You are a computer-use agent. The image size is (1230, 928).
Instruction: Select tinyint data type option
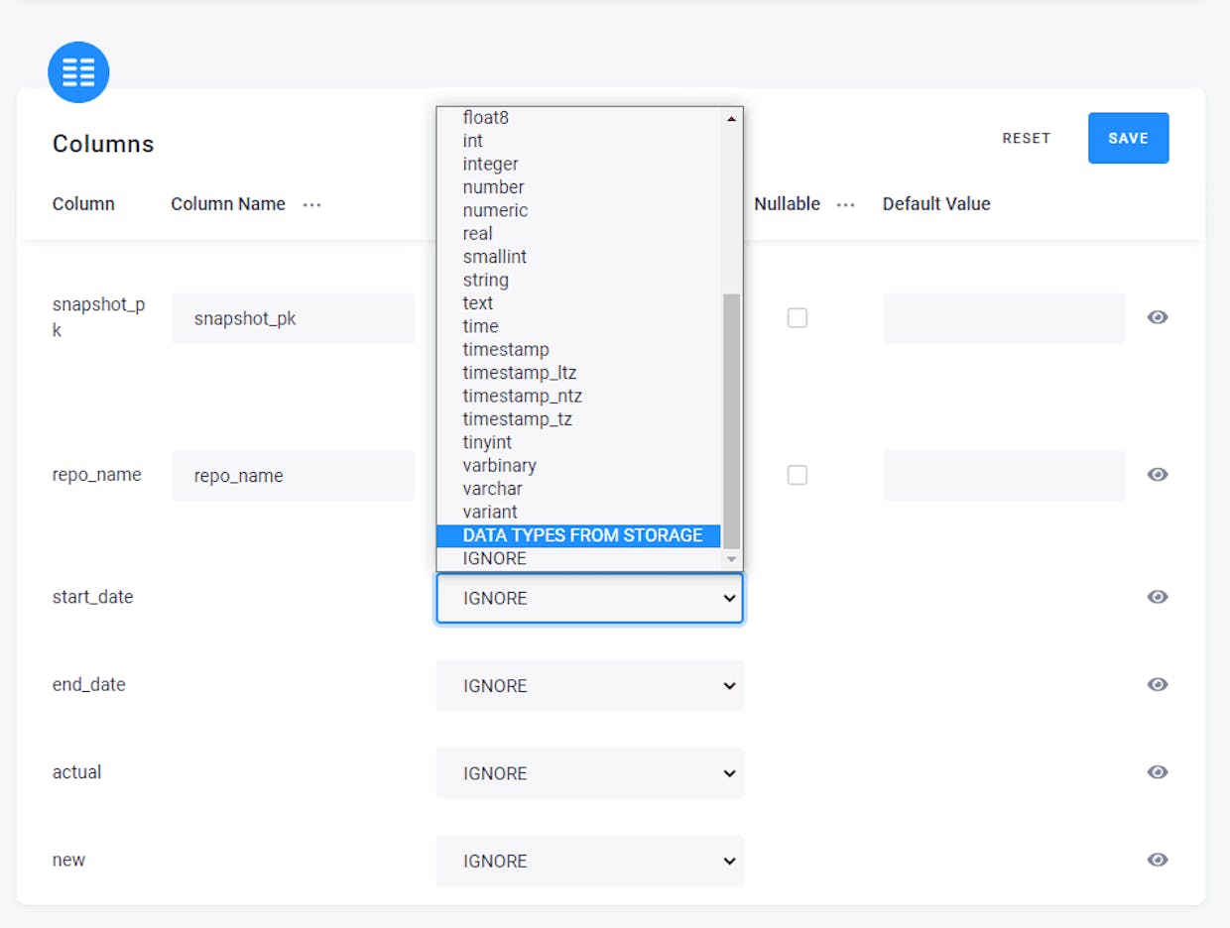click(x=578, y=442)
